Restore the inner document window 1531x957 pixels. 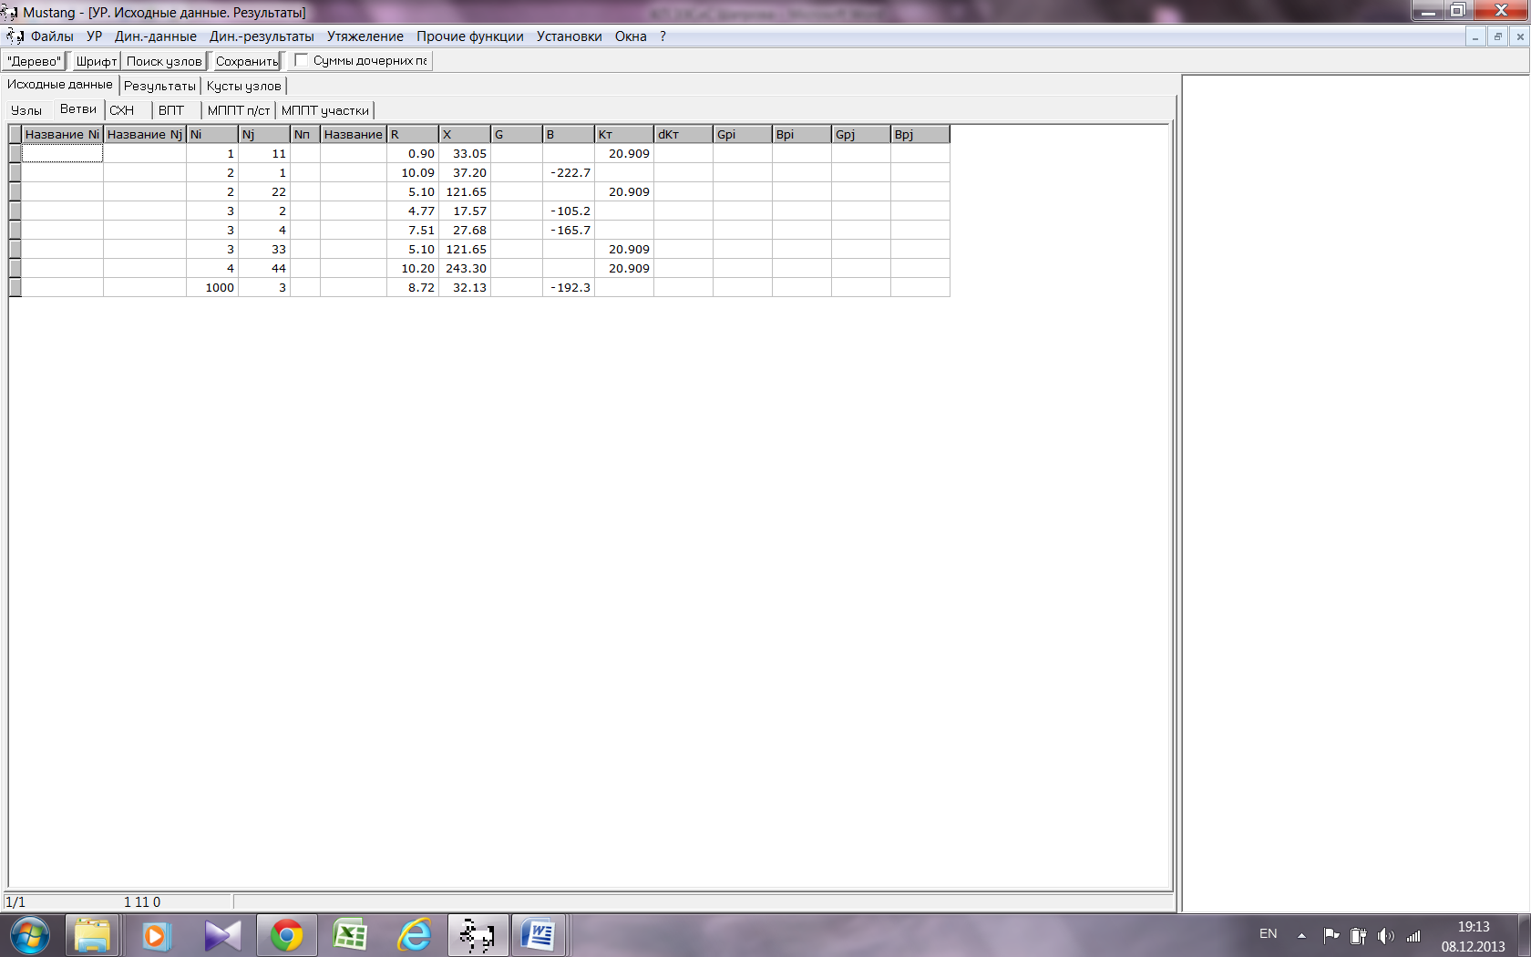[x=1497, y=36]
